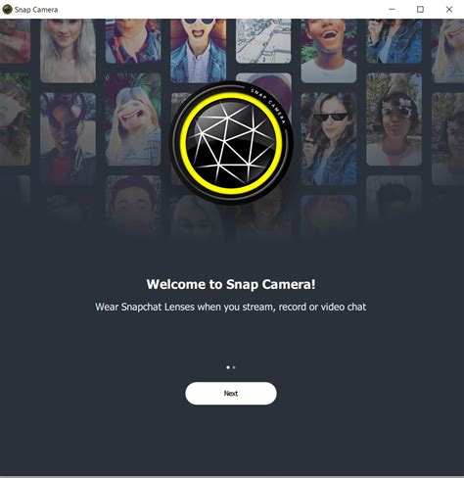This screenshot has height=478, width=464.
Task: Minimize the Snap Camera window
Action: tap(392, 10)
